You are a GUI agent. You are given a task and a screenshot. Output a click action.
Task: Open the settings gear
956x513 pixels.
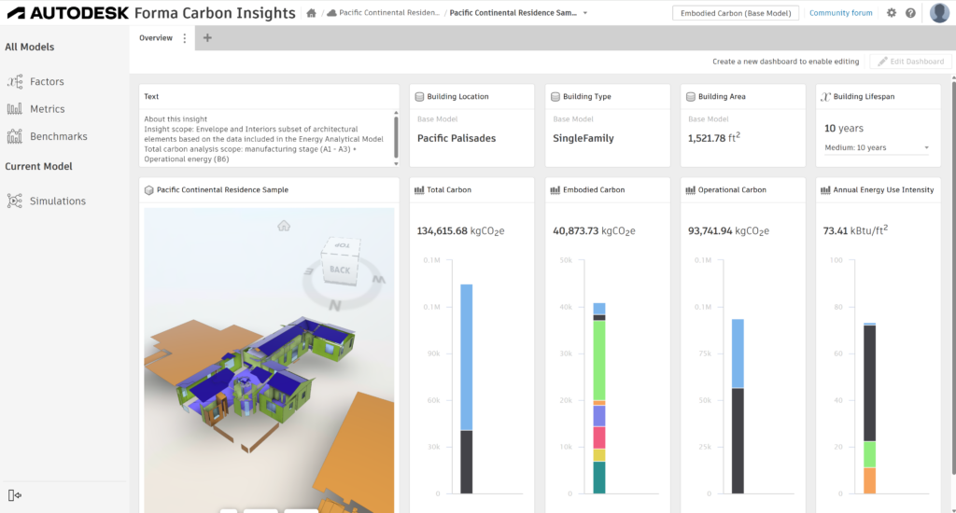892,13
